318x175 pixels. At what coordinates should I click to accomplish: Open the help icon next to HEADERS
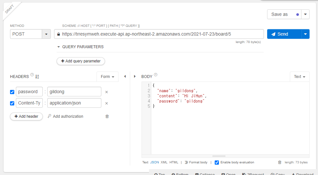point(32,75)
